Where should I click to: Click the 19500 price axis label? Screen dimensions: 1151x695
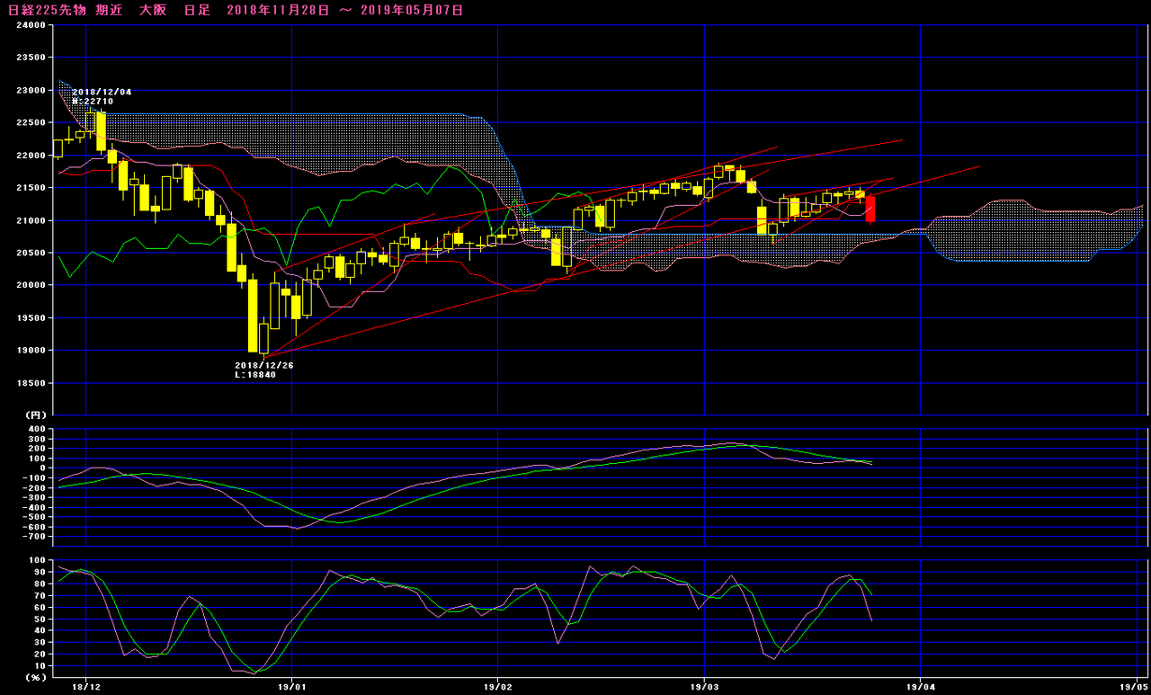coord(31,318)
